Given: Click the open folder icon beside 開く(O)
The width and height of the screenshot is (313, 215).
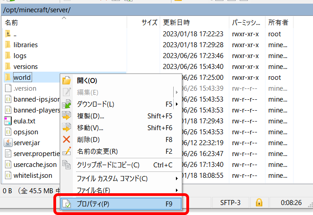Looking at the screenshot, I should coord(66,80).
